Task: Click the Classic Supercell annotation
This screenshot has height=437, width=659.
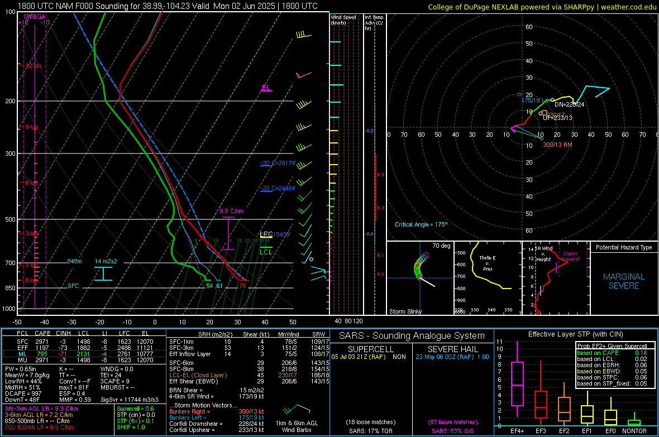Action: pyautogui.click(x=571, y=256)
